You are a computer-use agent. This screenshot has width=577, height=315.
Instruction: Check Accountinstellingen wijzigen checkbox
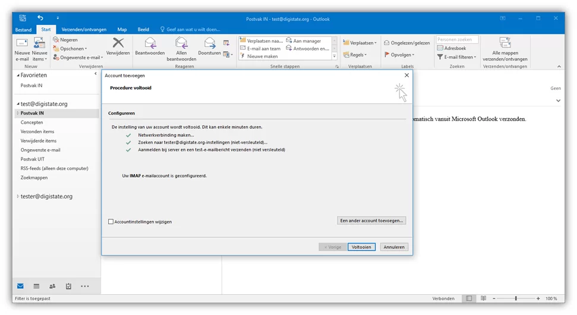(111, 222)
